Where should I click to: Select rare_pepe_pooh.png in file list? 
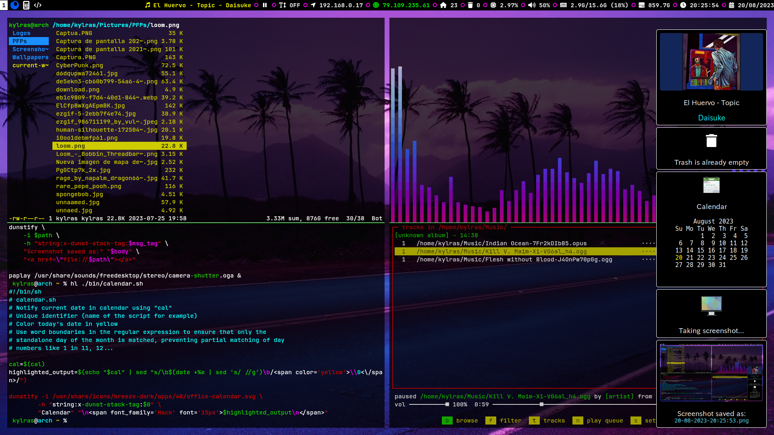(119, 186)
